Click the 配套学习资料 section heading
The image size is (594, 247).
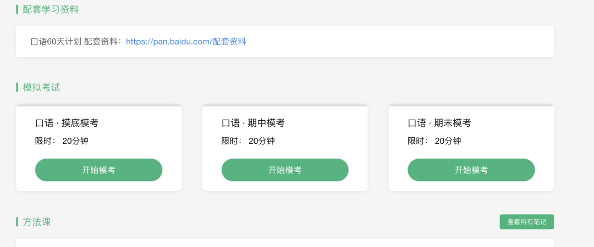(51, 9)
